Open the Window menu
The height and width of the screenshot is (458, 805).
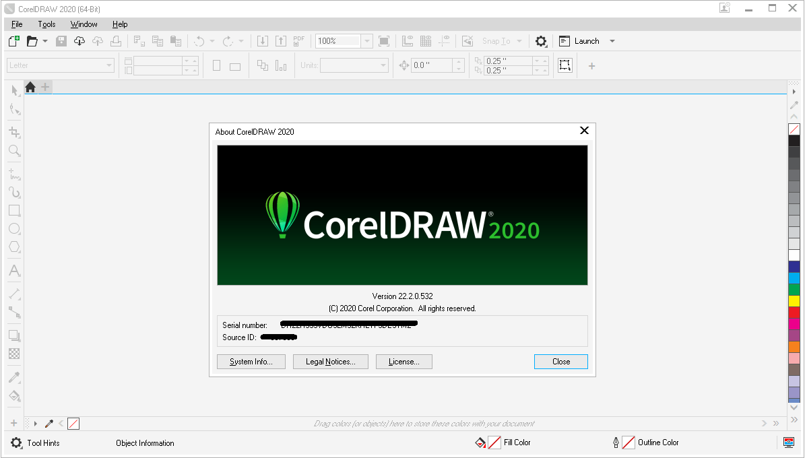84,24
